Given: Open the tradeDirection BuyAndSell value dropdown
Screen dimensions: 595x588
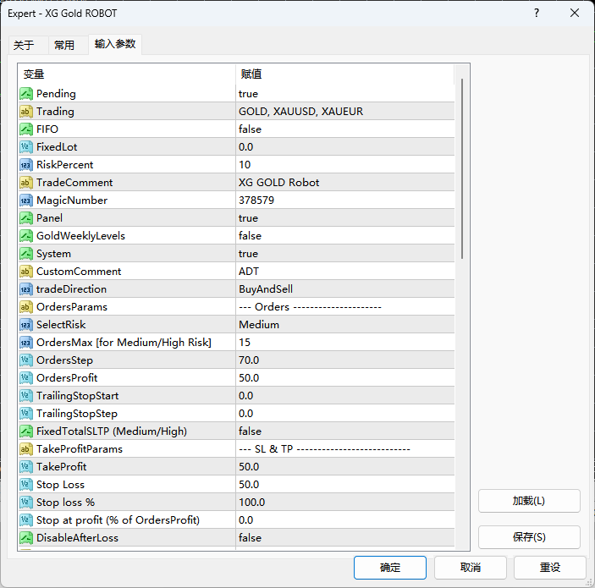Looking at the screenshot, I should [344, 289].
